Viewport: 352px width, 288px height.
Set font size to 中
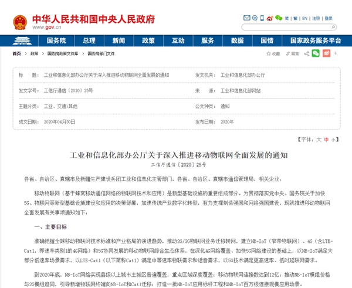pos(326,140)
